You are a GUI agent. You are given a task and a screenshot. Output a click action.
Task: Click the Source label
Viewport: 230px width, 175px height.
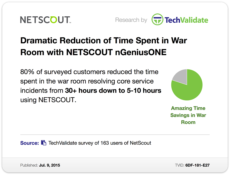(30, 143)
